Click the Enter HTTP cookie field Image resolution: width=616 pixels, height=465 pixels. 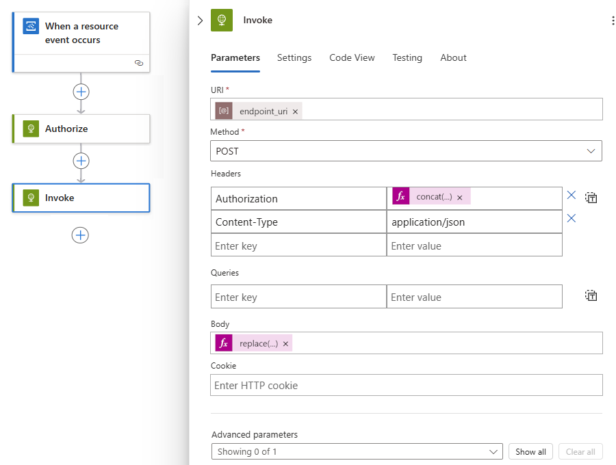coord(406,385)
